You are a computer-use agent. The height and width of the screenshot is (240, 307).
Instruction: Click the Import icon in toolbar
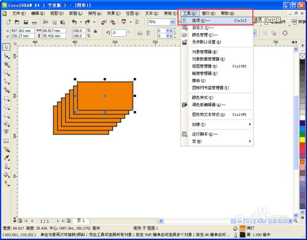click(x=104, y=22)
